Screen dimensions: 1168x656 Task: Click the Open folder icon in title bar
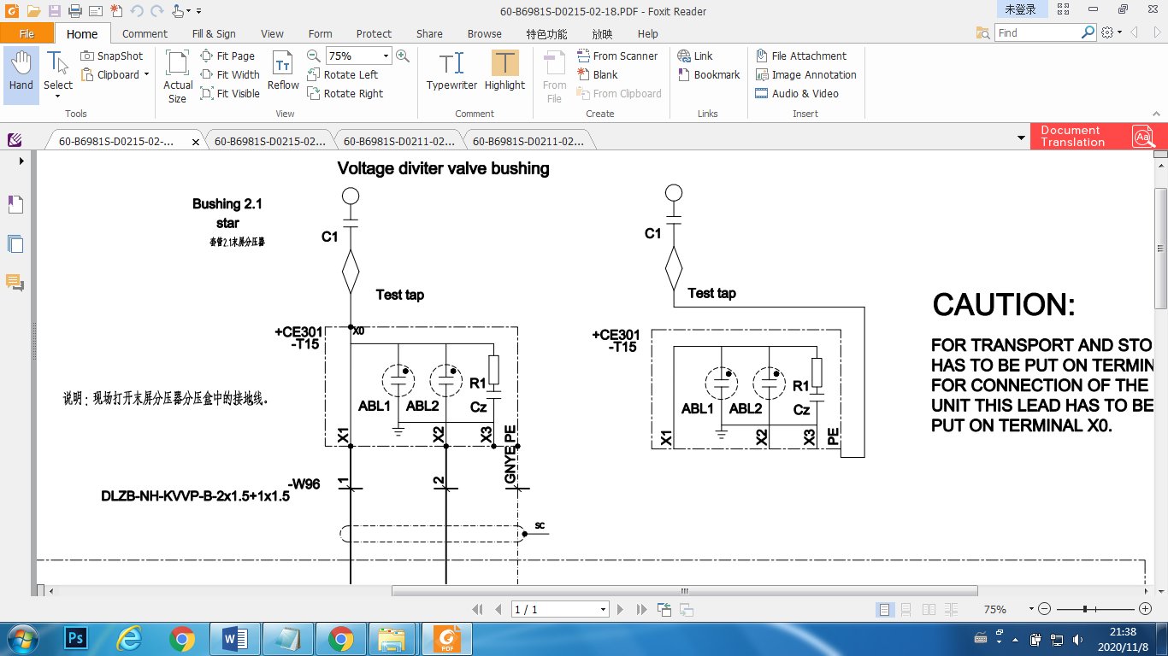pyautogui.click(x=33, y=11)
